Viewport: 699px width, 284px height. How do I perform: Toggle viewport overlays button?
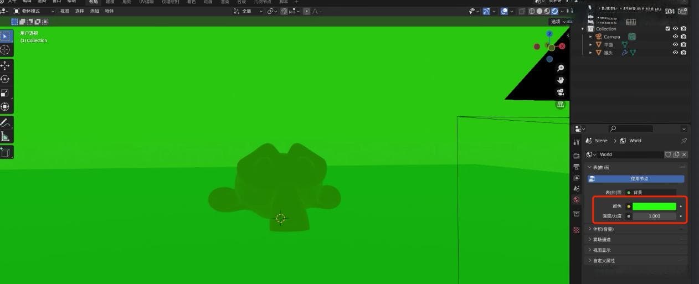point(504,11)
